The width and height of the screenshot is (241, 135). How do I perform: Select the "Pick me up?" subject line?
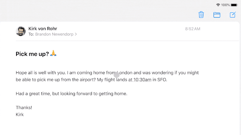click(32, 54)
